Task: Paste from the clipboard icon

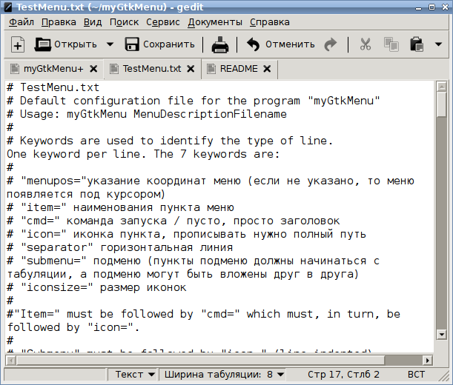Action: click(417, 44)
